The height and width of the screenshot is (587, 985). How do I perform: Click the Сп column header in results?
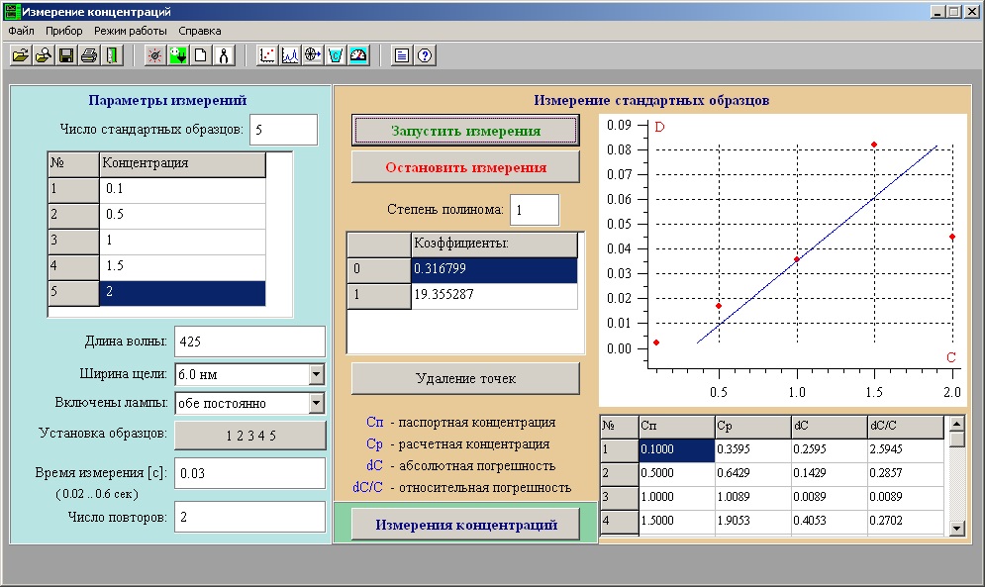[676, 427]
